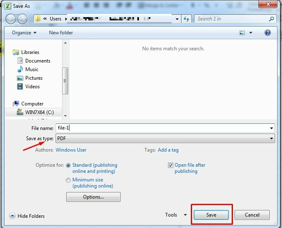Select the WIN7X64 (C:) drive
The height and width of the screenshot is (228, 282).
(33, 112)
